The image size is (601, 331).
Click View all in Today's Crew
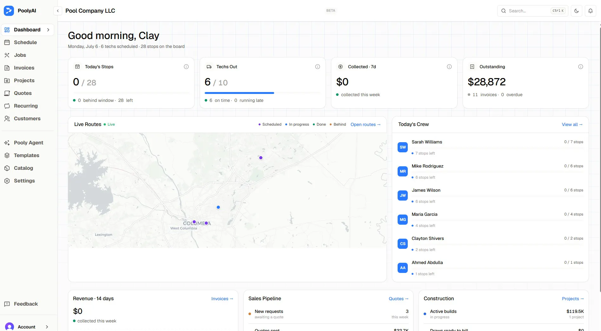point(572,124)
